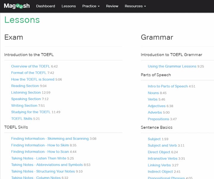Click Introduction to TOEFL Grammar subheading
214x179 pixels.
(171, 55)
